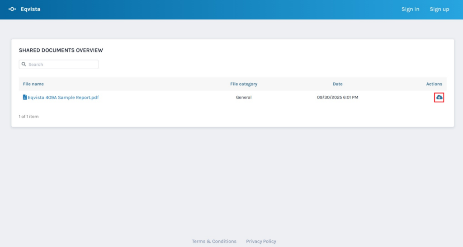463x247 pixels.
Task: Click the PDF file type icon
Action: click(x=25, y=97)
